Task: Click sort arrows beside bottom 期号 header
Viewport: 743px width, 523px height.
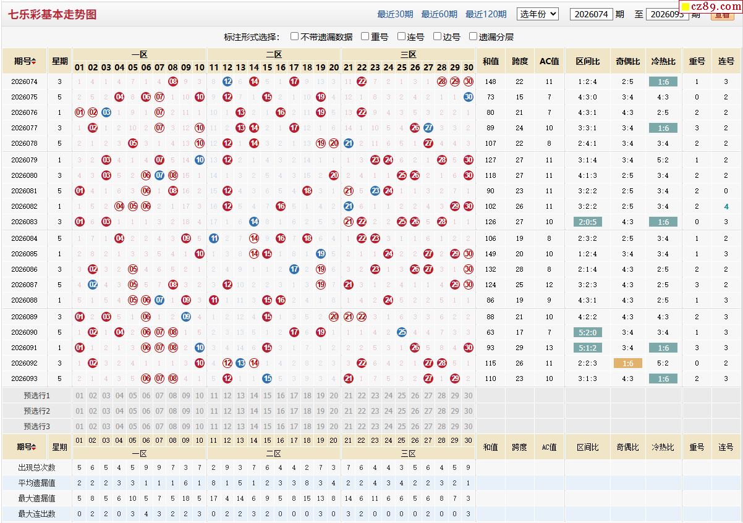Action: (x=34, y=447)
